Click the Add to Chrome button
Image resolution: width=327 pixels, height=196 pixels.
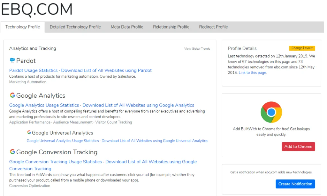pyautogui.click(x=298, y=147)
